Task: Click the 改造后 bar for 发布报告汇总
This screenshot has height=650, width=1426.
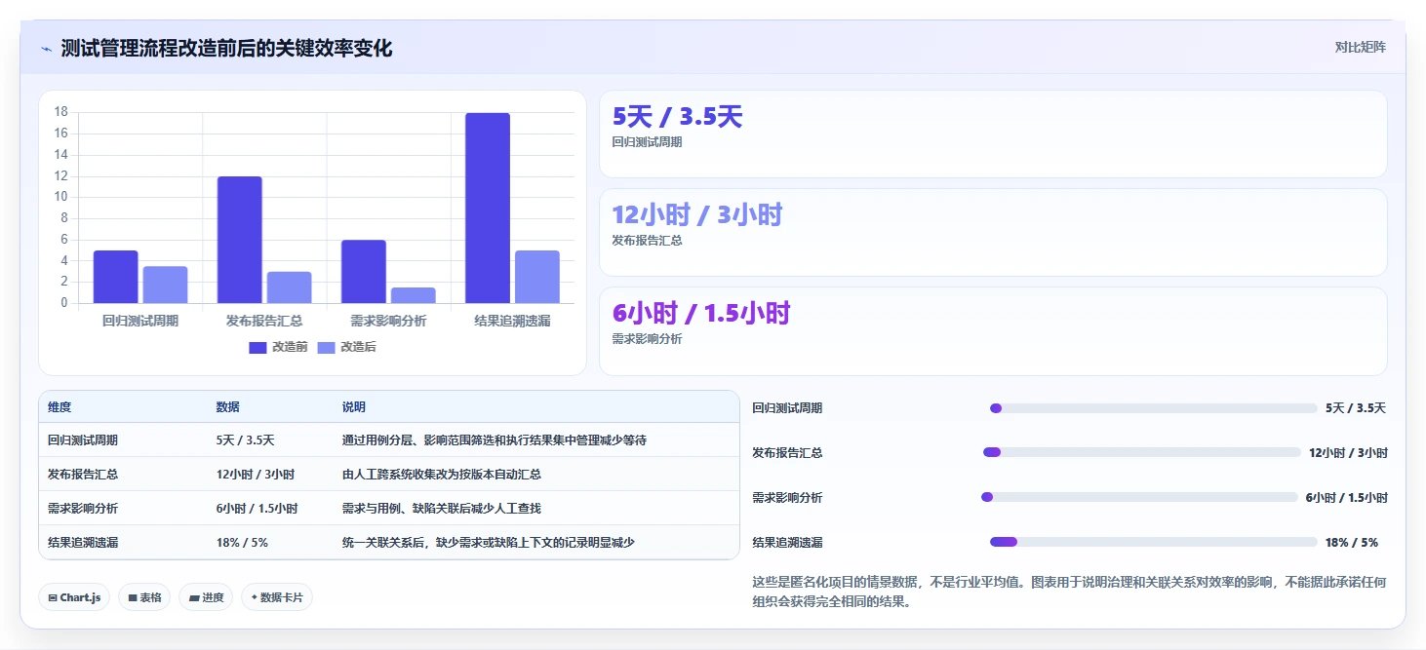Action: [289, 287]
